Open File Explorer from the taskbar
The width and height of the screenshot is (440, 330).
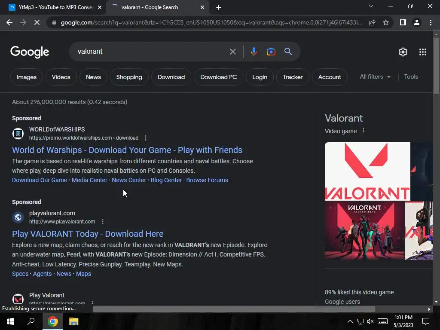pyautogui.click(x=73, y=321)
